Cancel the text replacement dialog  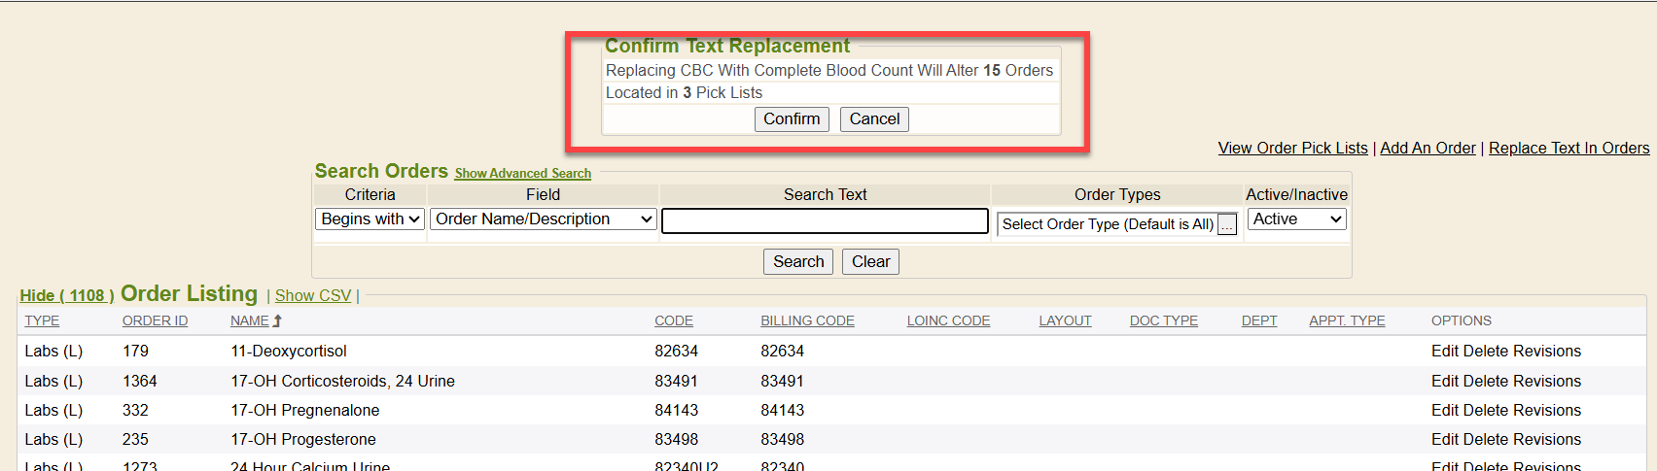click(x=873, y=119)
